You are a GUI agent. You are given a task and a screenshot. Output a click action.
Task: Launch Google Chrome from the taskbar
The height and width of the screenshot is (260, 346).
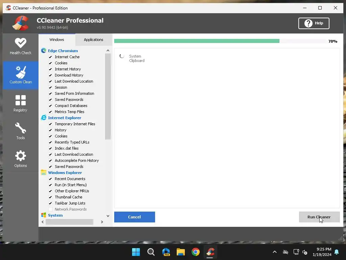pos(196,252)
